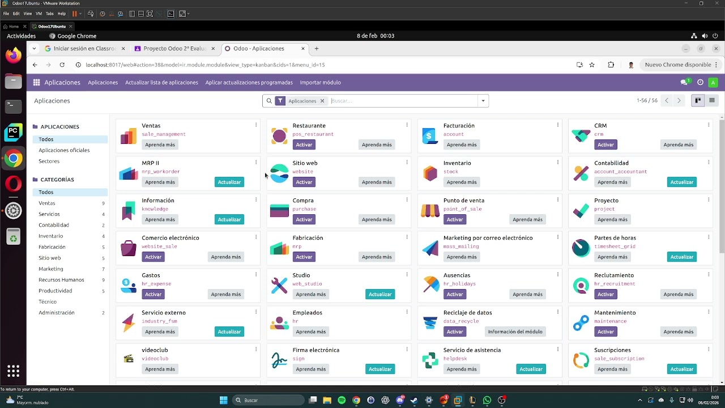725x408 pixels.
Task: Click the Firma electrónica module icon
Action: (x=279, y=360)
